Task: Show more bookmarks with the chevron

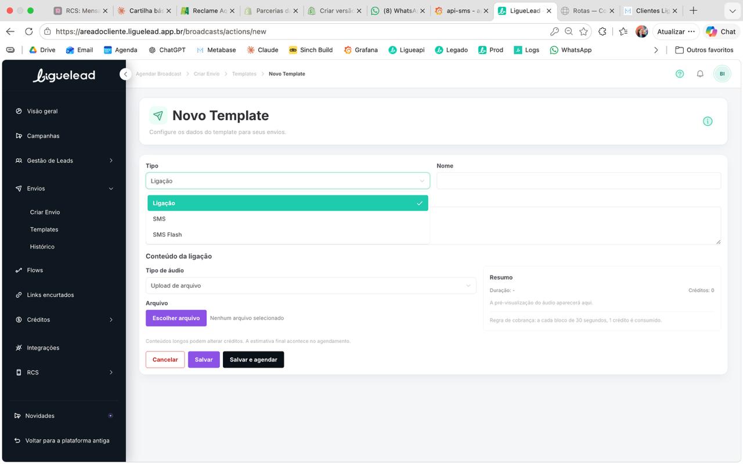Action: (x=656, y=50)
